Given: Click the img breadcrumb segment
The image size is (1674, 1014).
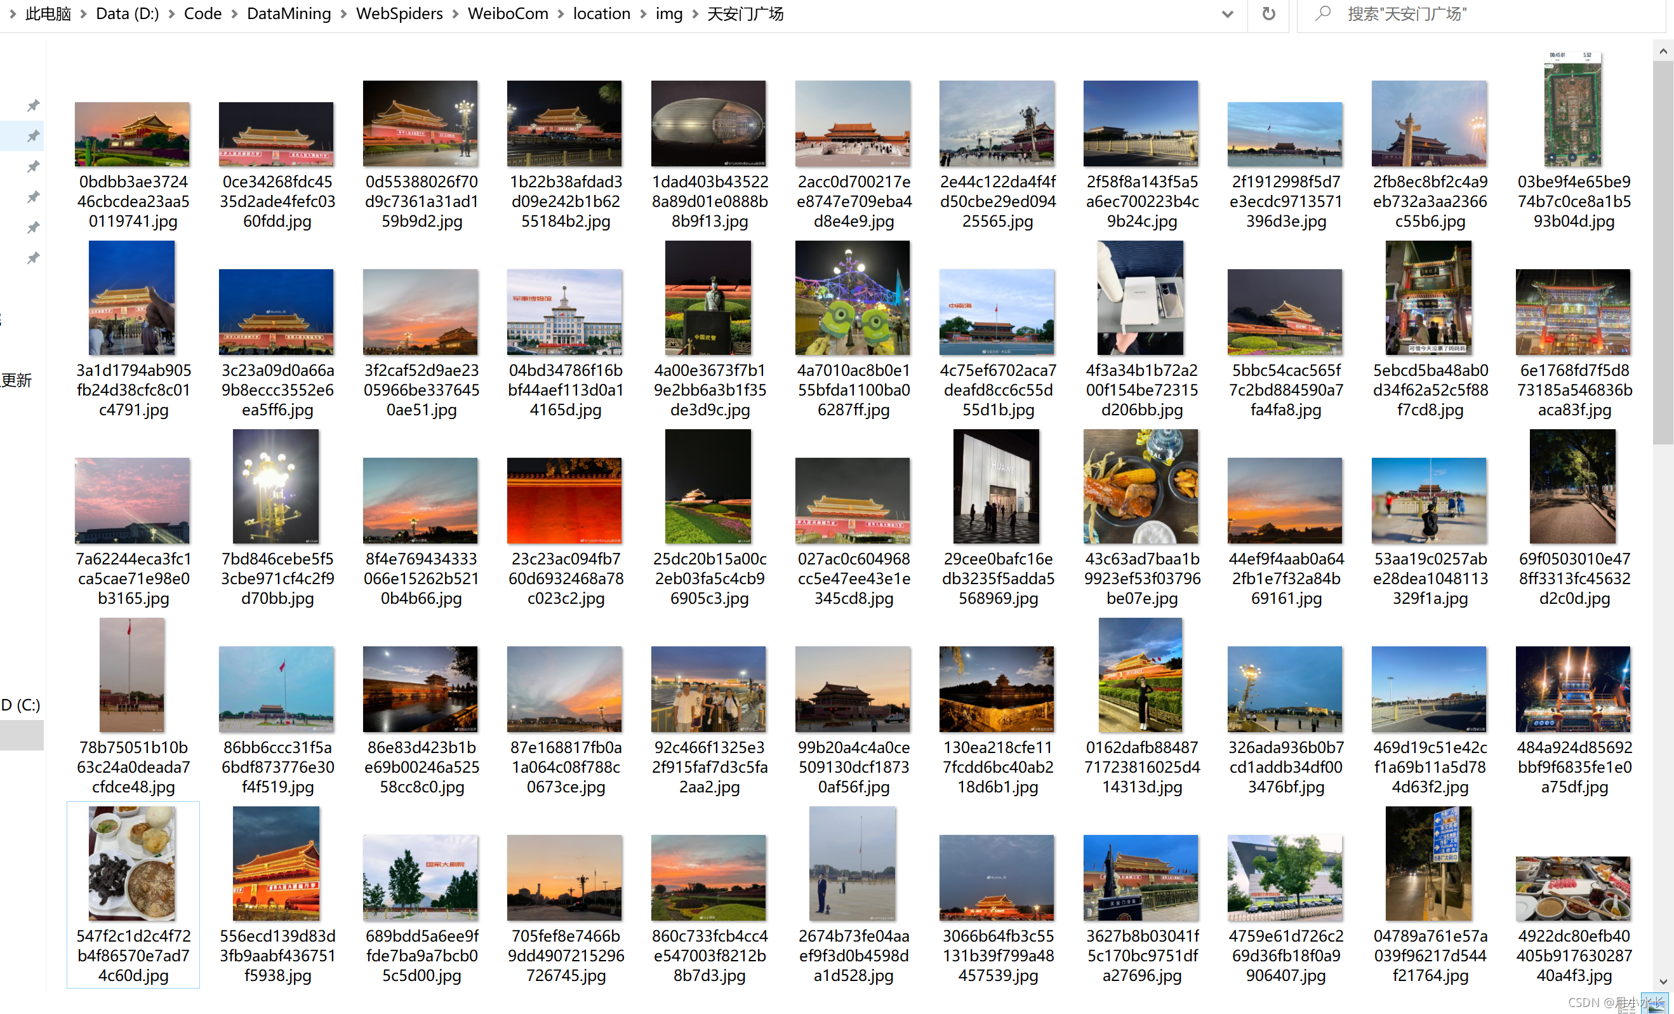Looking at the screenshot, I should [x=668, y=13].
